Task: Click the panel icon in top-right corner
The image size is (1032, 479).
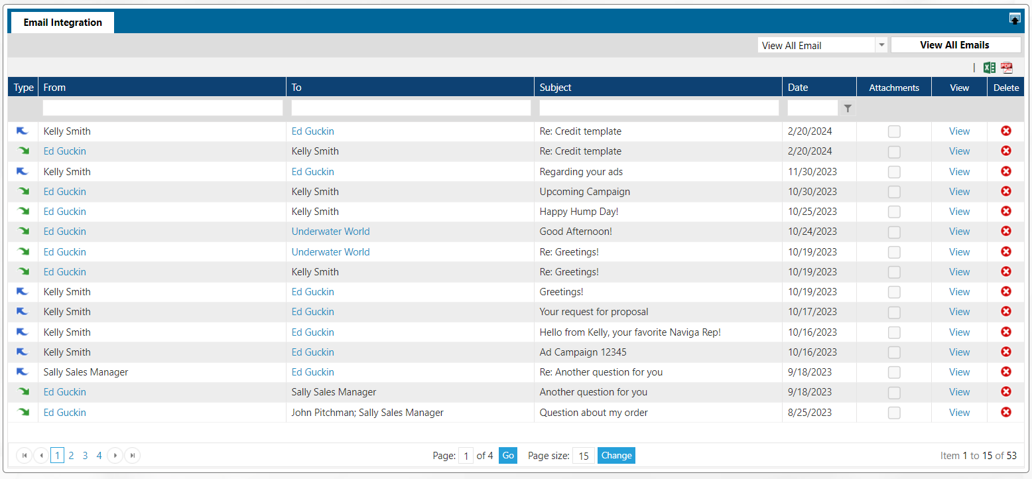Action: 1015,19
